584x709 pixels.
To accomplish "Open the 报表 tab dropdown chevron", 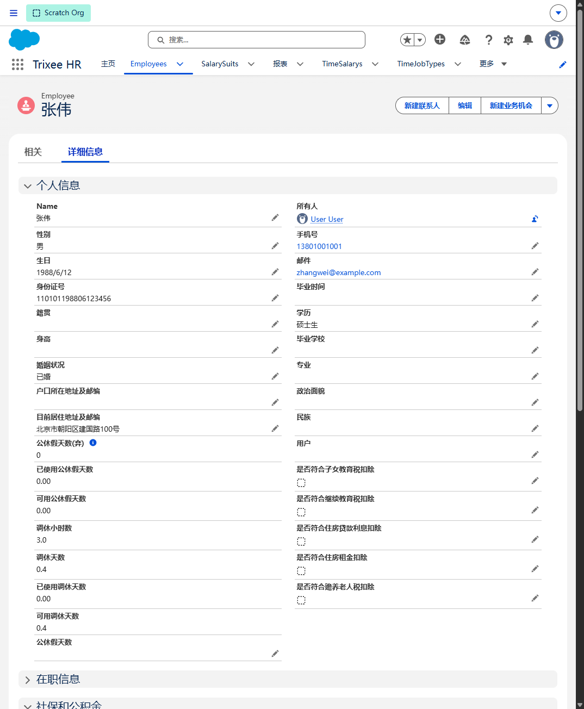I will pyautogui.click(x=300, y=64).
